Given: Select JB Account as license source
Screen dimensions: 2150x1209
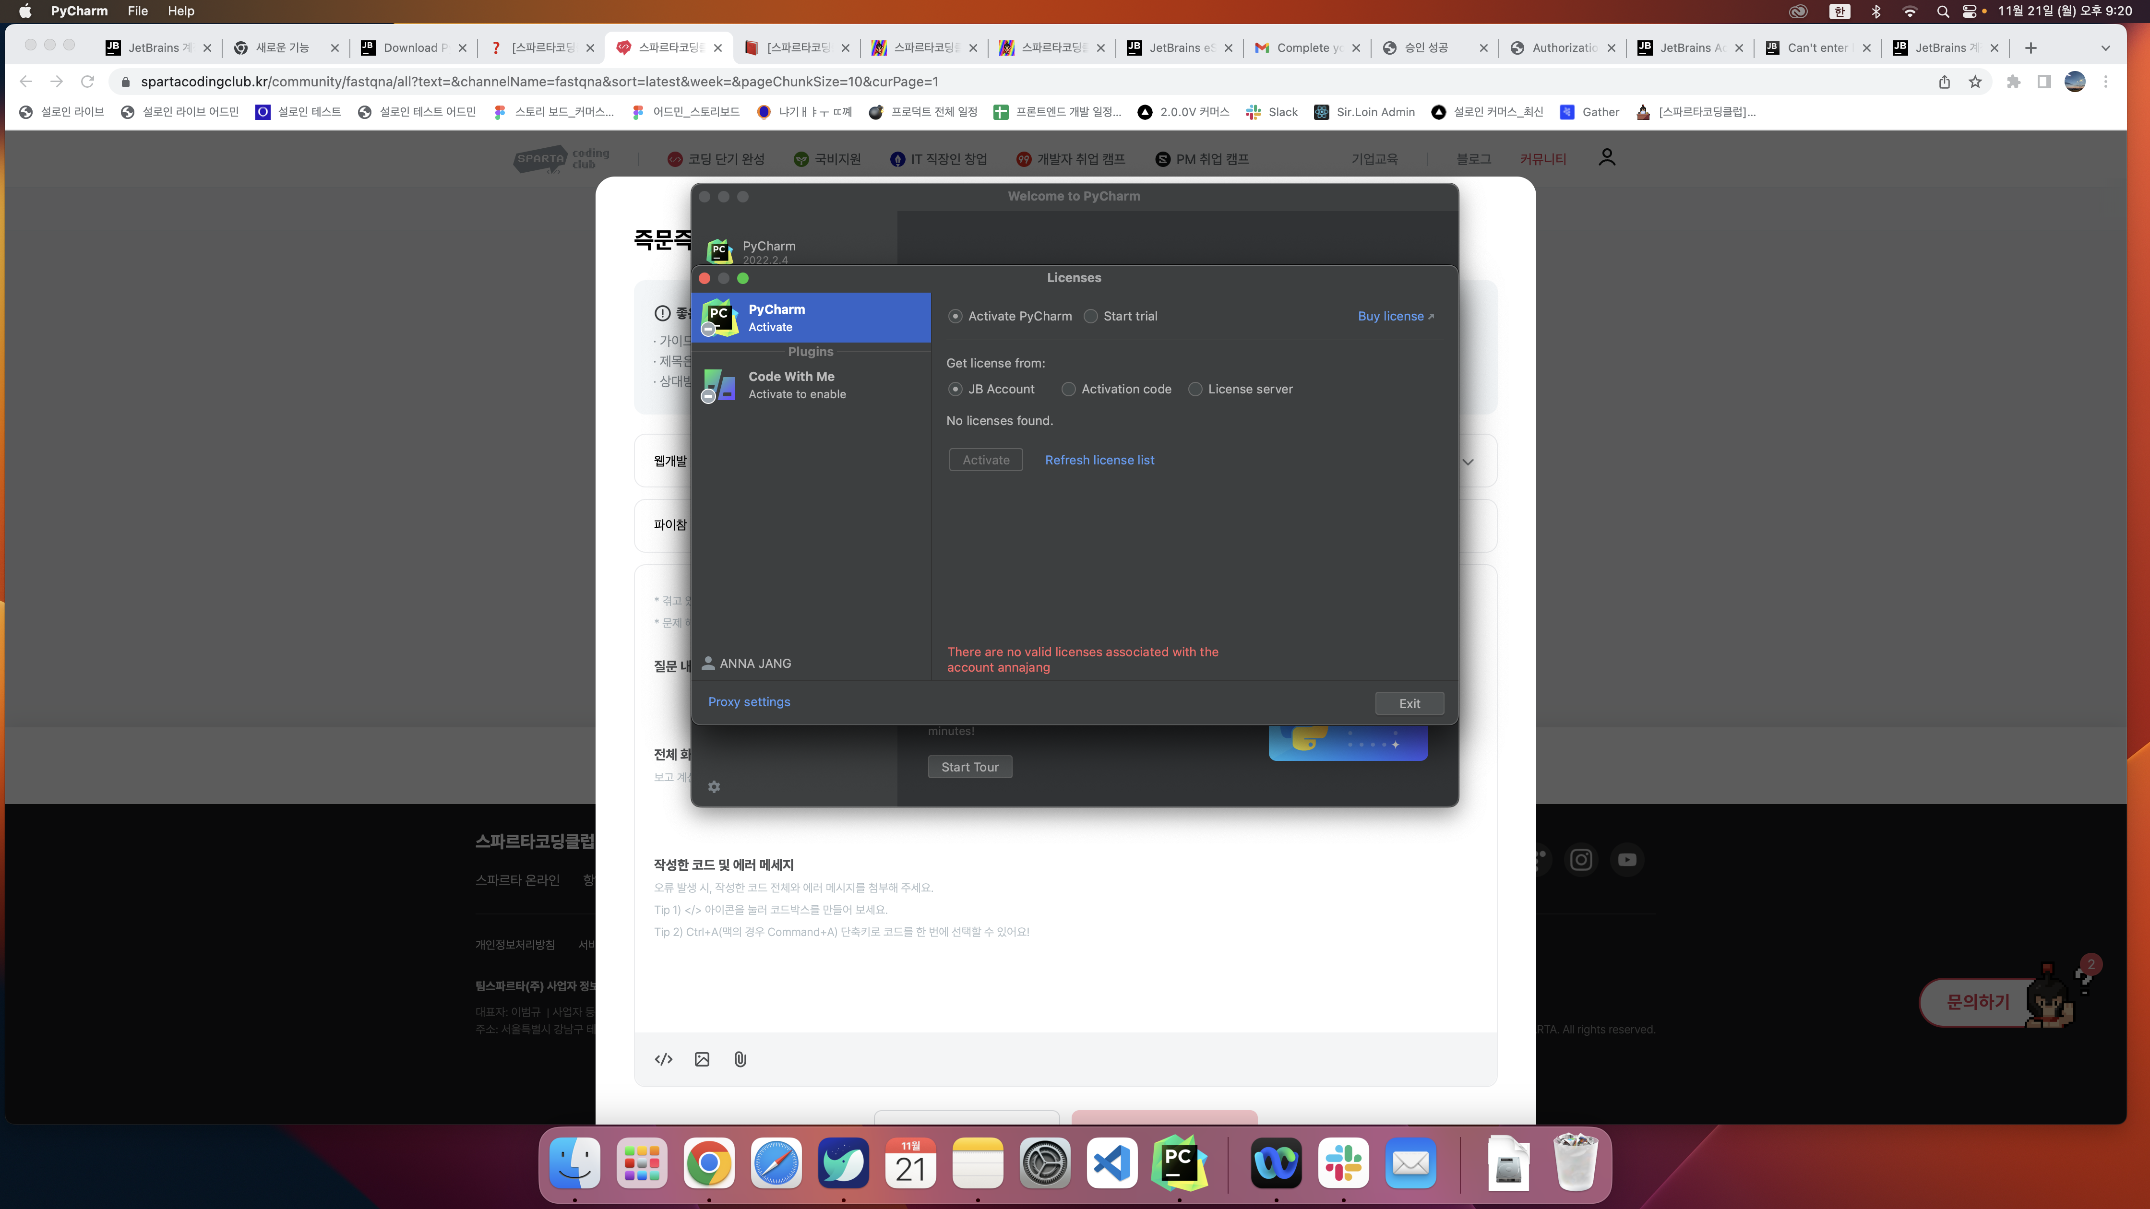Looking at the screenshot, I should click(956, 390).
